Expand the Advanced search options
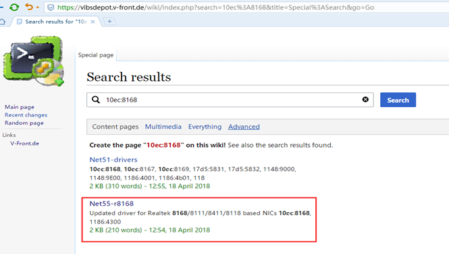449x254 pixels. (x=244, y=127)
